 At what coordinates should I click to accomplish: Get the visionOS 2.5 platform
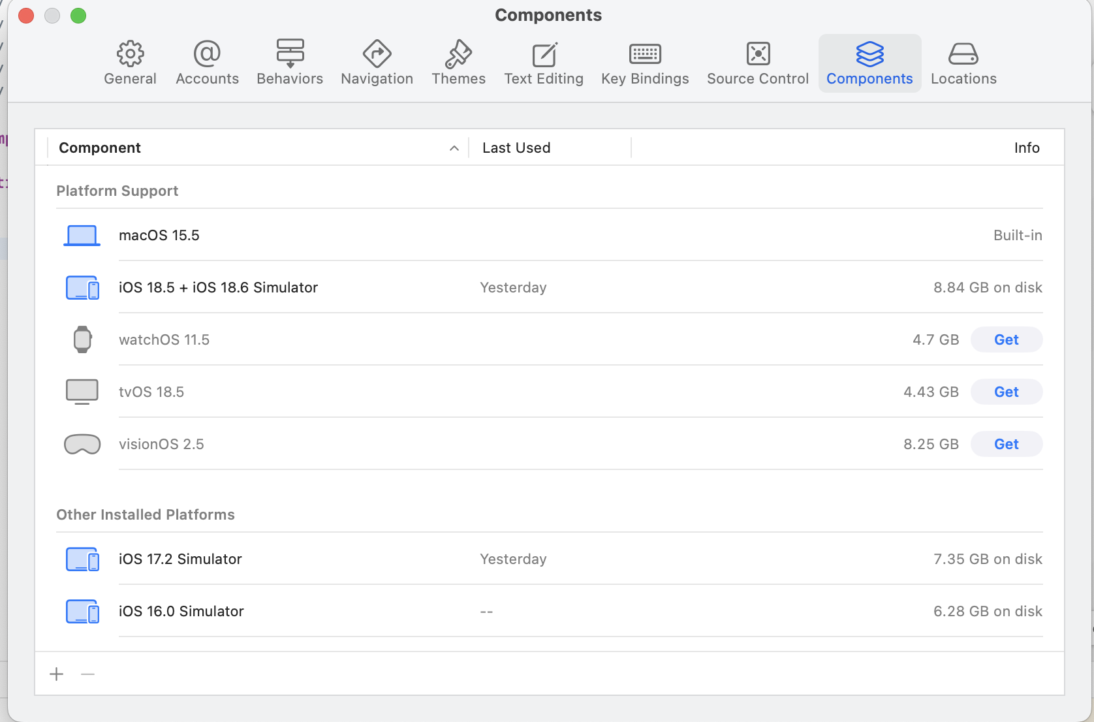[1007, 444]
